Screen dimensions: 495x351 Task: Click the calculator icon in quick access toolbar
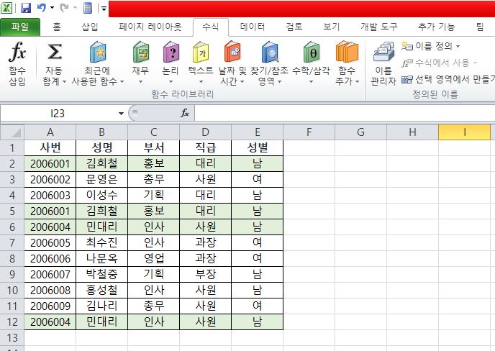88,8
